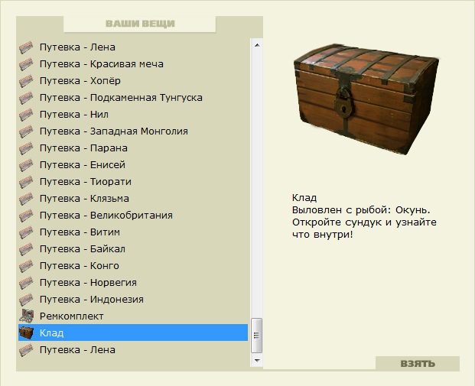The image size is (475, 386).
Task: Select the Путевка - Нил item
Action: tap(133, 115)
